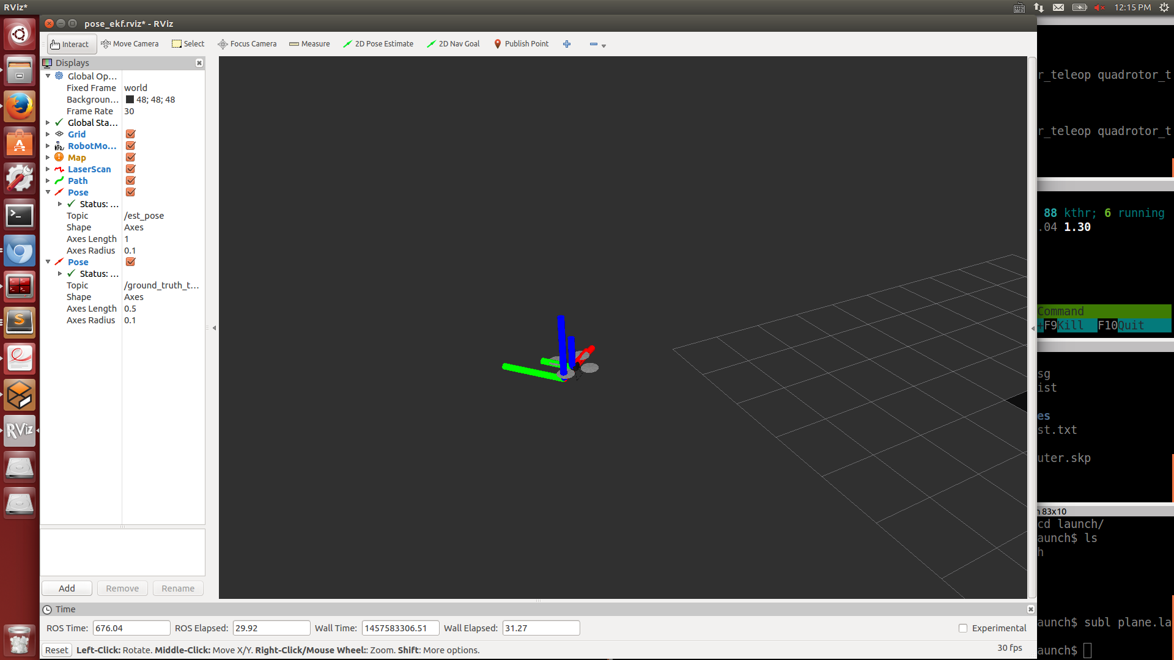Uncheck the RobotModel display checkbox
This screenshot has height=660, width=1174.
tap(130, 145)
